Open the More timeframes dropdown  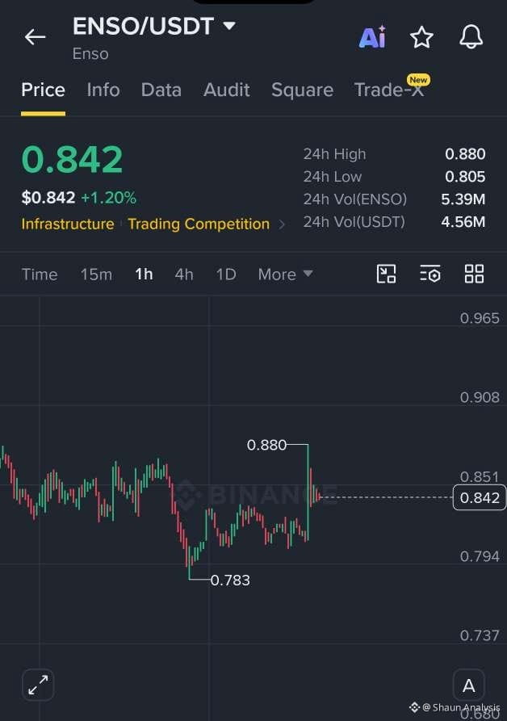click(285, 274)
